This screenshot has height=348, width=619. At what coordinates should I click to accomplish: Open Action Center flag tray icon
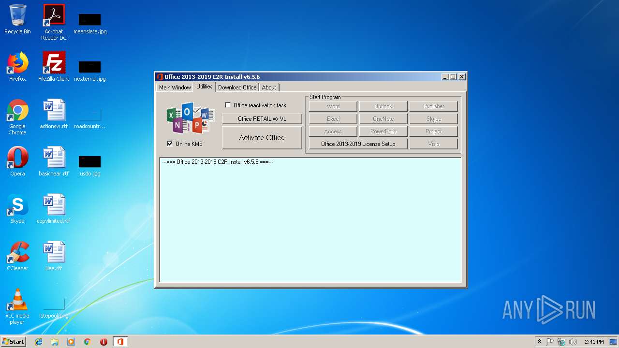550,342
